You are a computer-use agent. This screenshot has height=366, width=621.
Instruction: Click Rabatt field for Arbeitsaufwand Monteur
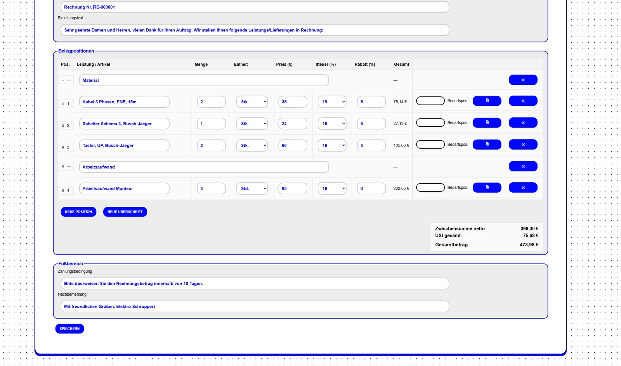click(371, 188)
